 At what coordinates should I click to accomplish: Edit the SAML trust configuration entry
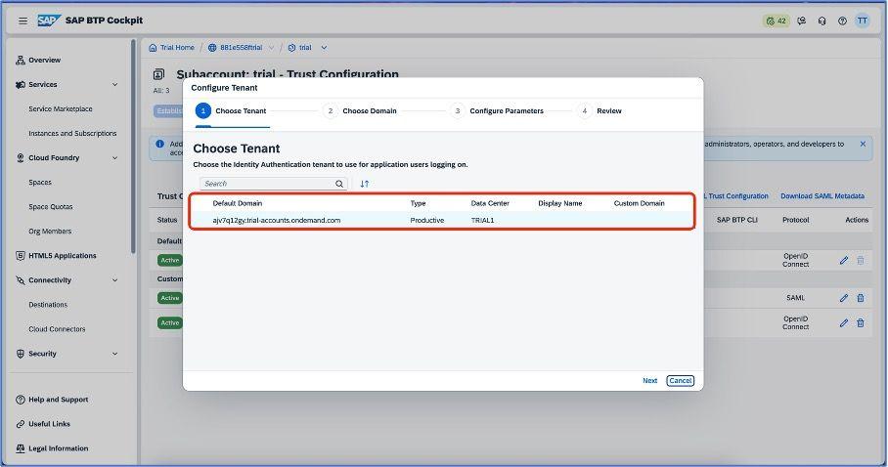tap(844, 298)
